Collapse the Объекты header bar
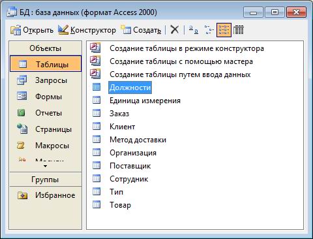 click(x=46, y=48)
